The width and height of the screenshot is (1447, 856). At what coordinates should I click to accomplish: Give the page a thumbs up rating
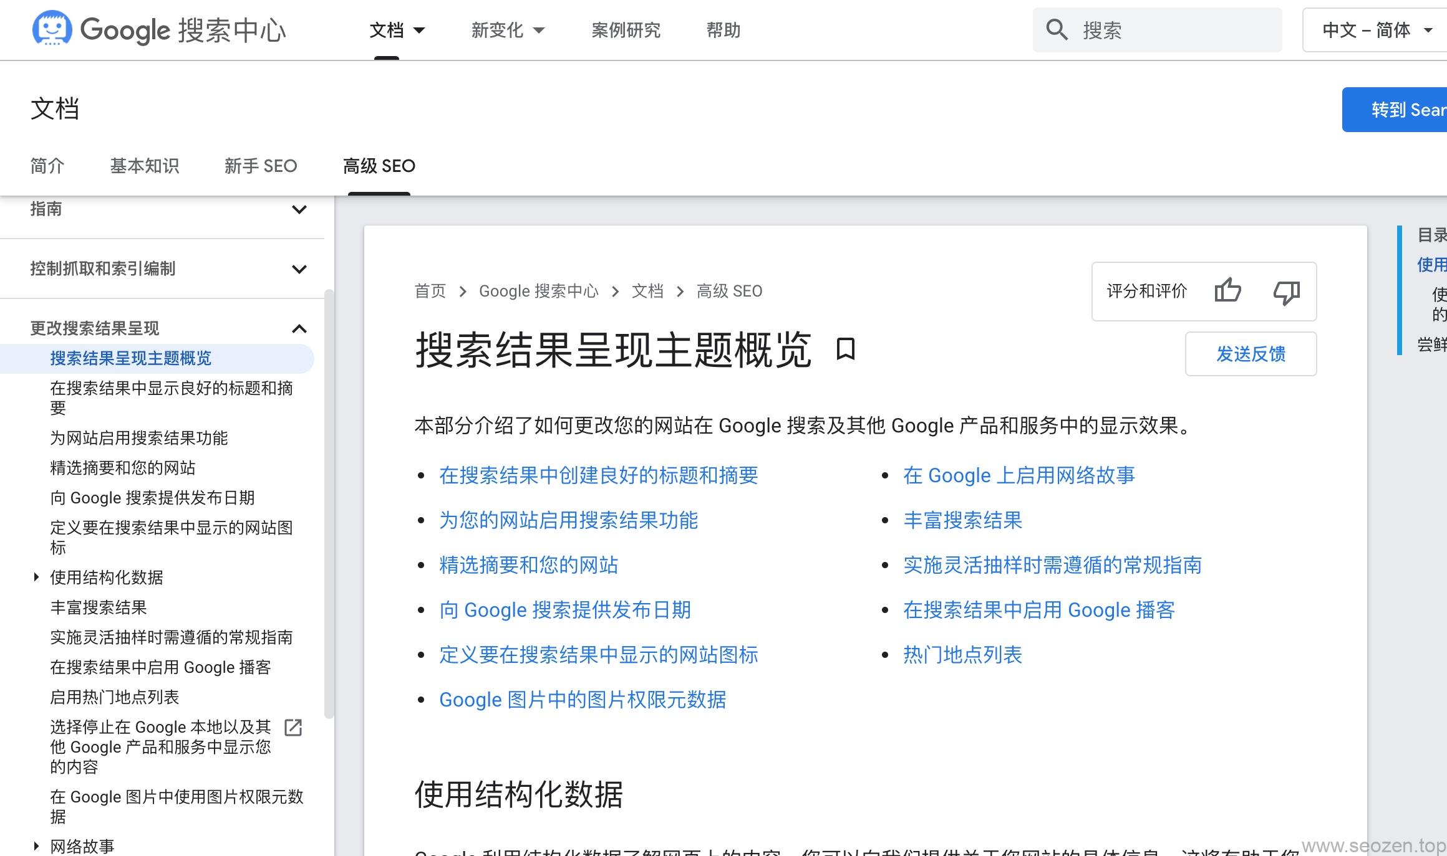click(x=1229, y=290)
